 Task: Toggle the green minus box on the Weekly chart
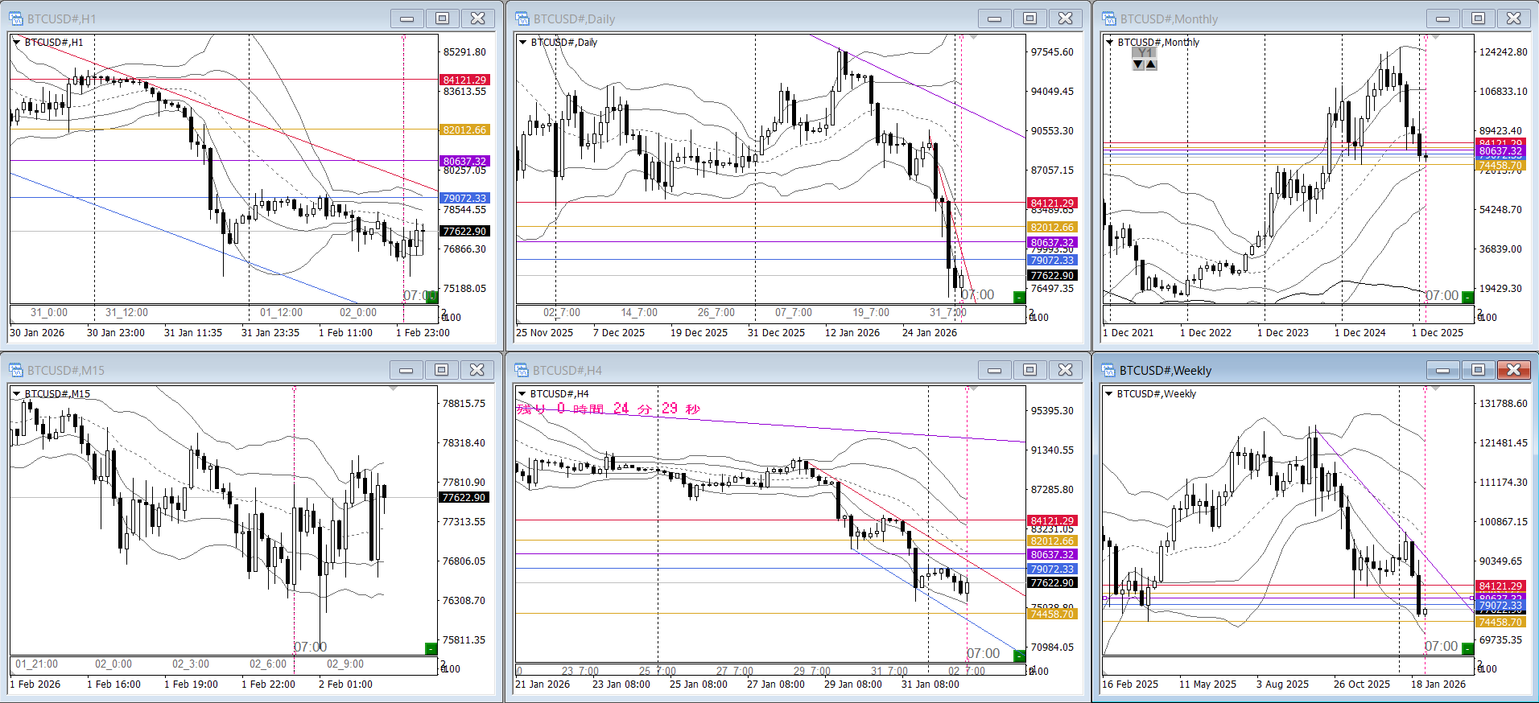point(1467,648)
